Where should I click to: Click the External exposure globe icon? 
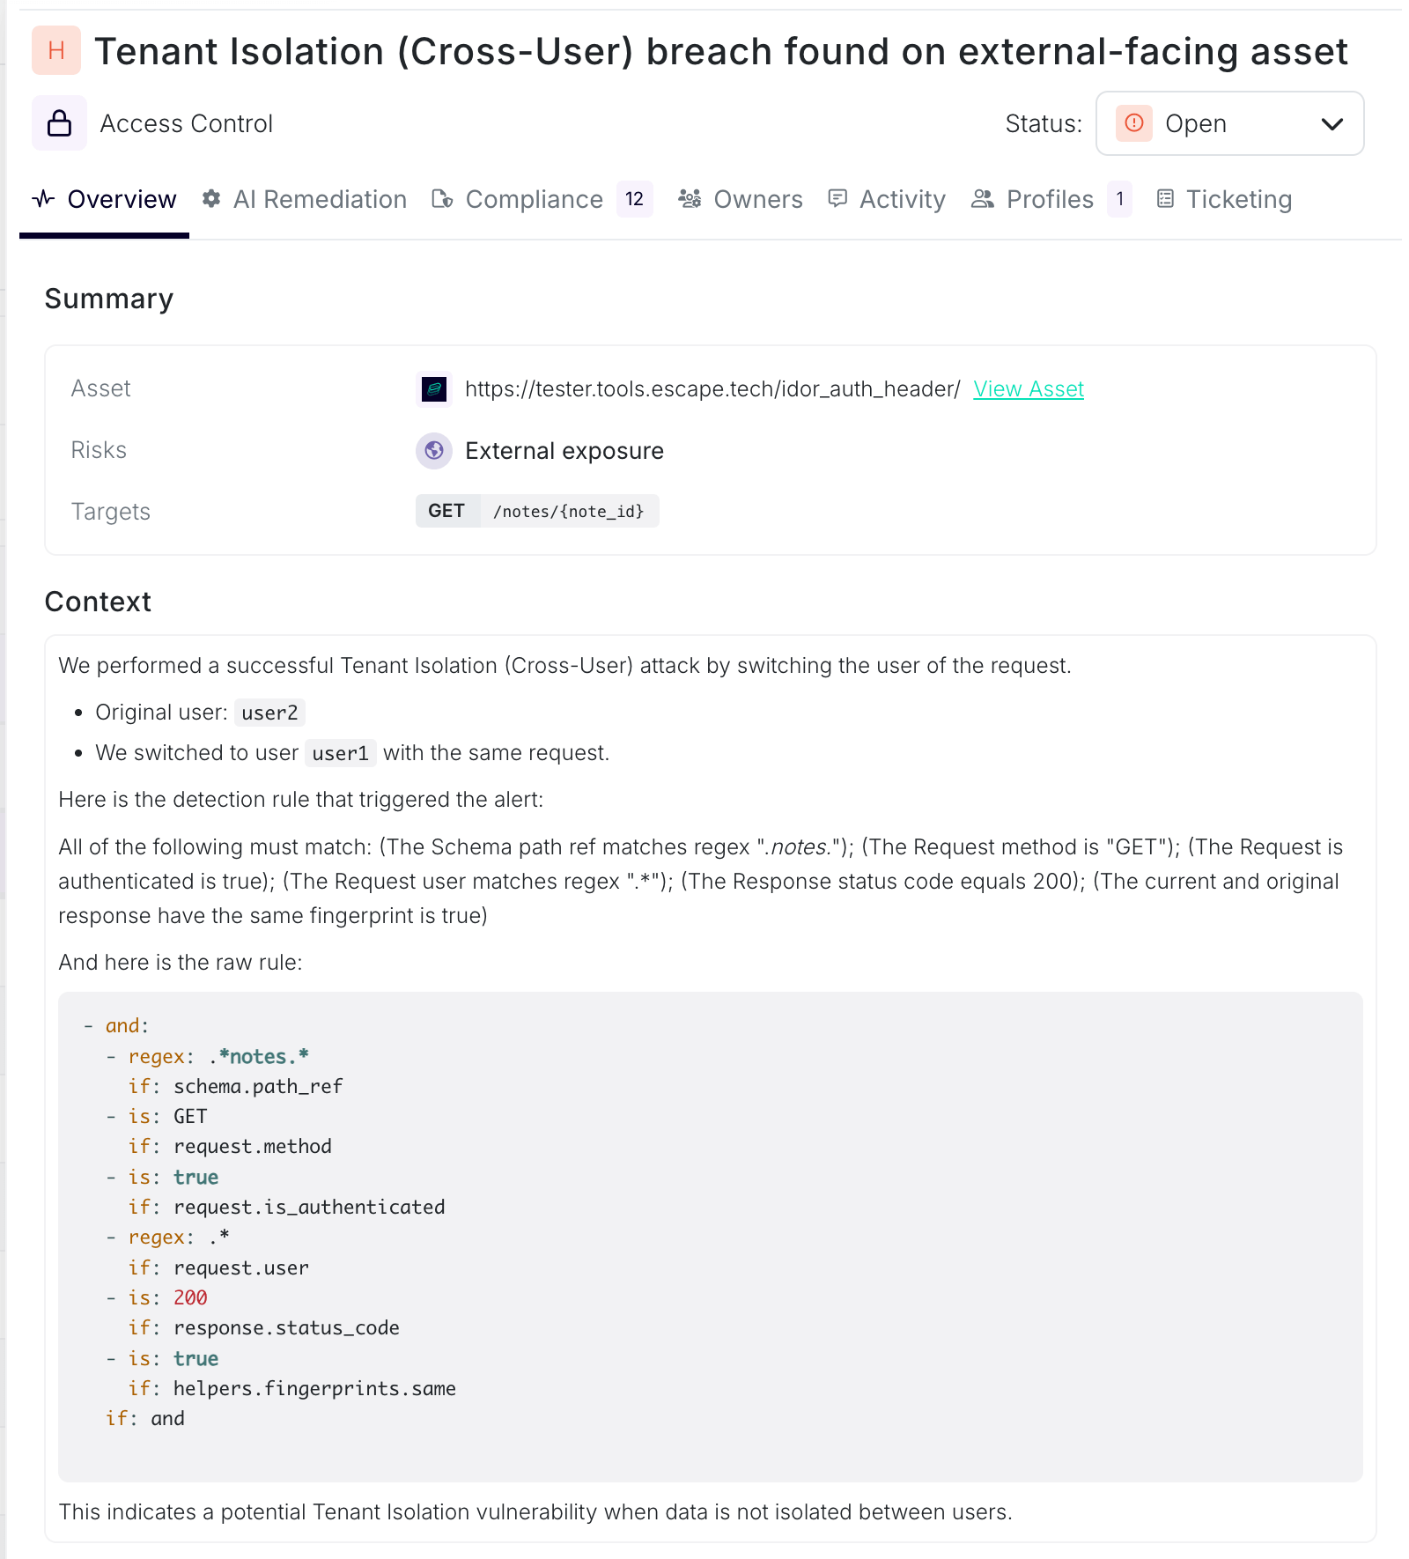point(434,451)
